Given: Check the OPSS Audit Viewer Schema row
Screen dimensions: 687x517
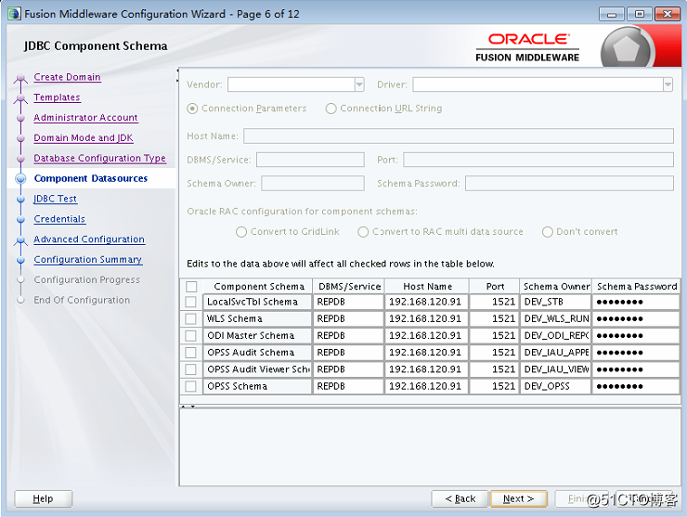Looking at the screenshot, I should click(x=190, y=369).
